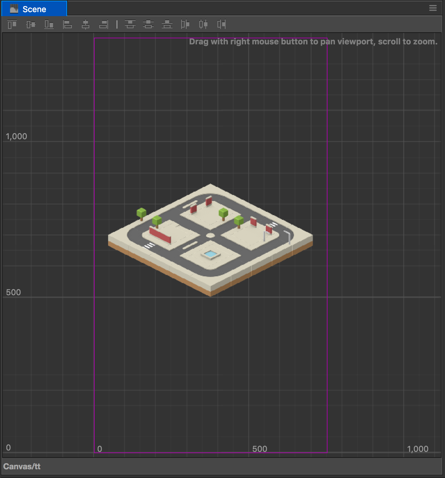Click the Distribute Right icon
Viewport: 445px width, 478px height.
(x=221, y=24)
